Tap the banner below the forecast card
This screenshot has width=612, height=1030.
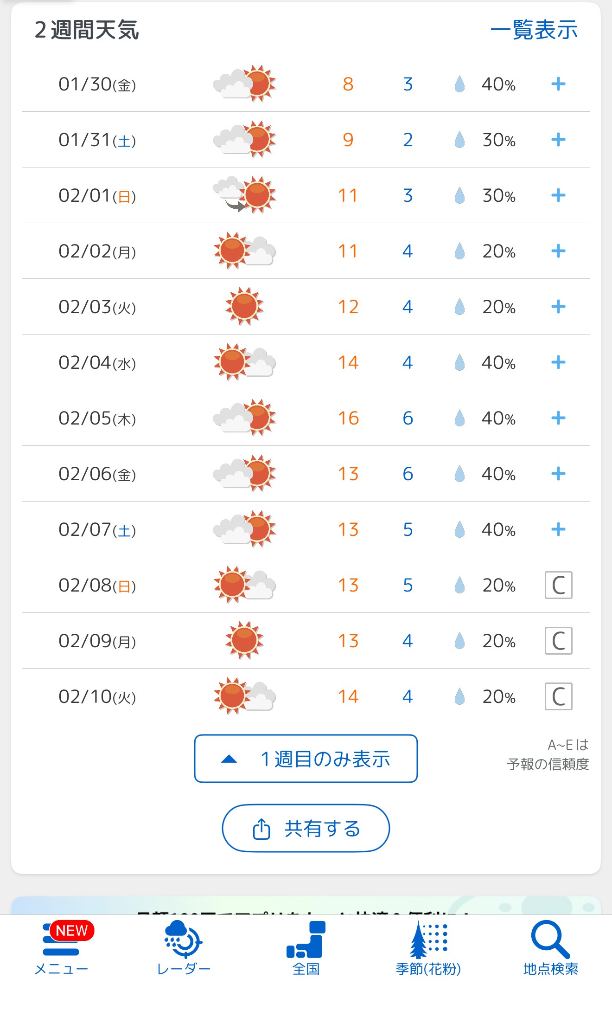click(x=306, y=906)
